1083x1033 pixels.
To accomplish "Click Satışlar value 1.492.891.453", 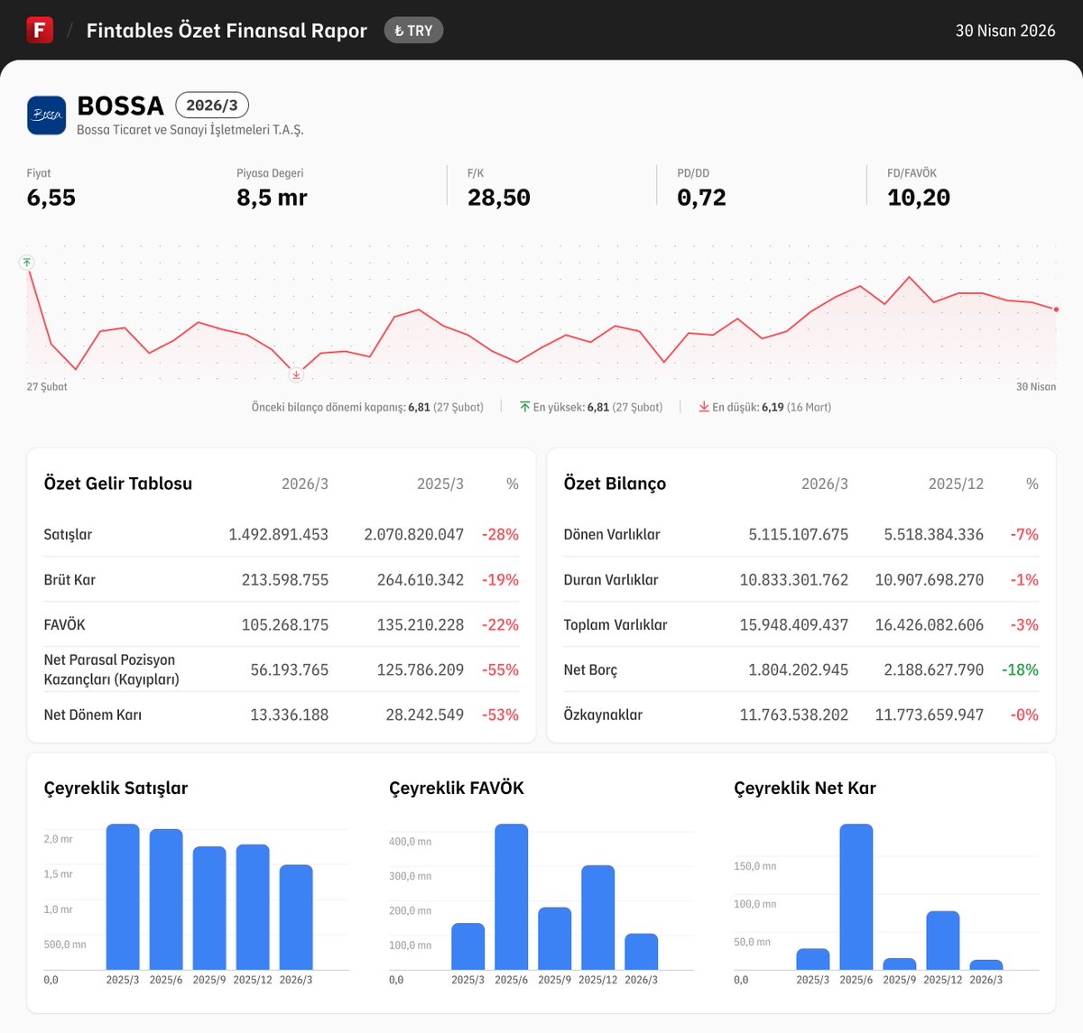I will (278, 534).
